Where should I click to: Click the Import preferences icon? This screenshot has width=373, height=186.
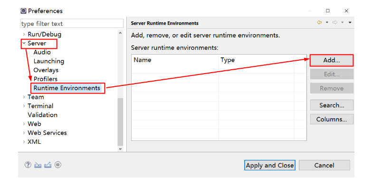(38, 165)
